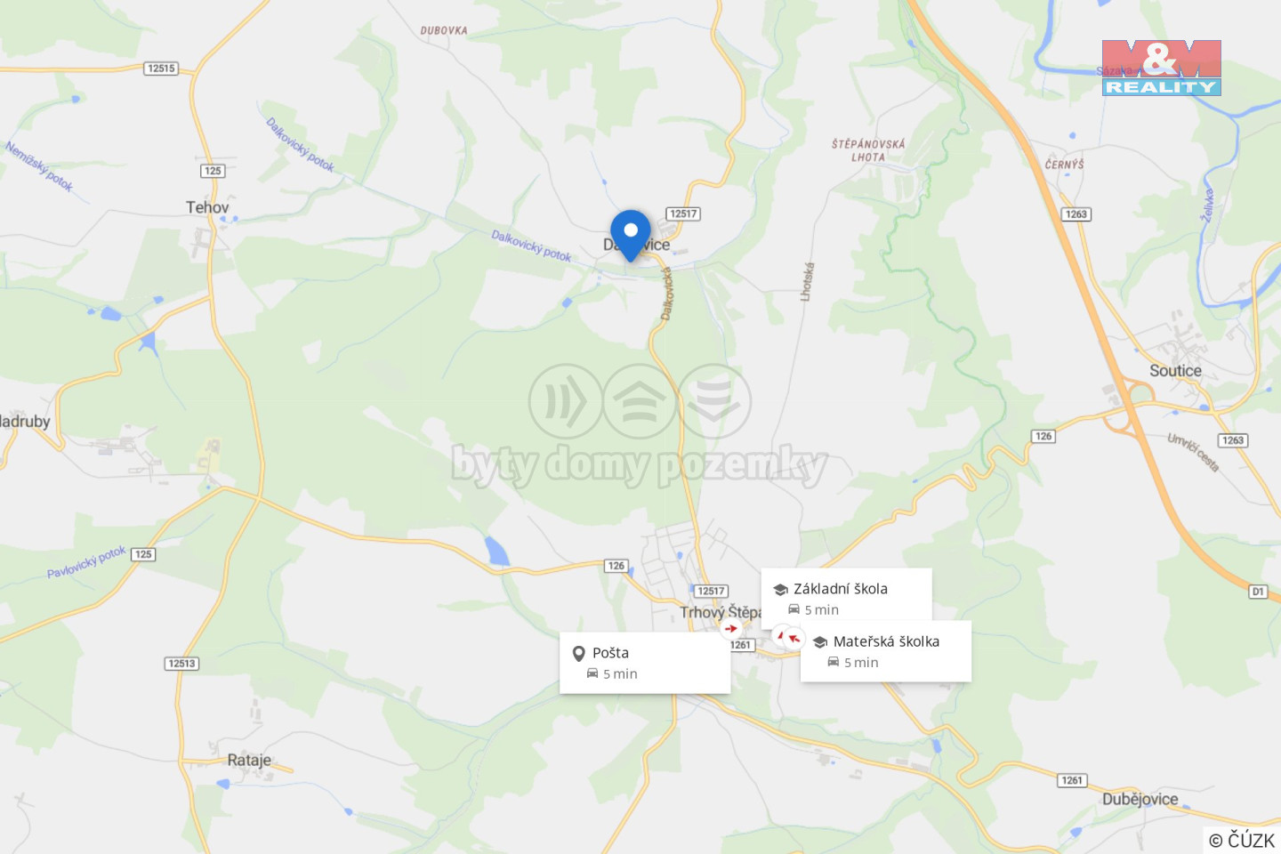Click the Štěpánovská Lhota label
Screen dimensions: 1281x854
(x=868, y=150)
